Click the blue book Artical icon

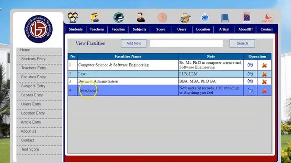click(x=225, y=18)
